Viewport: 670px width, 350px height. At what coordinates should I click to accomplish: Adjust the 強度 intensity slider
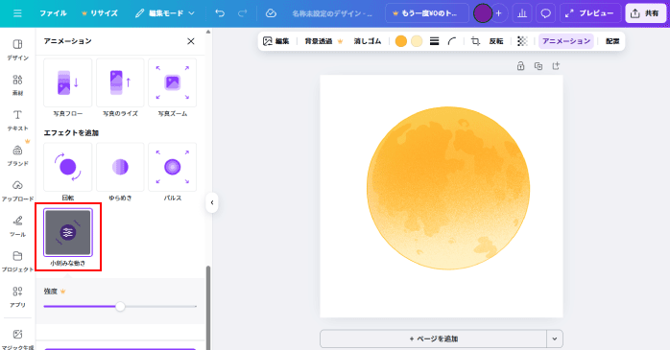[x=120, y=307]
